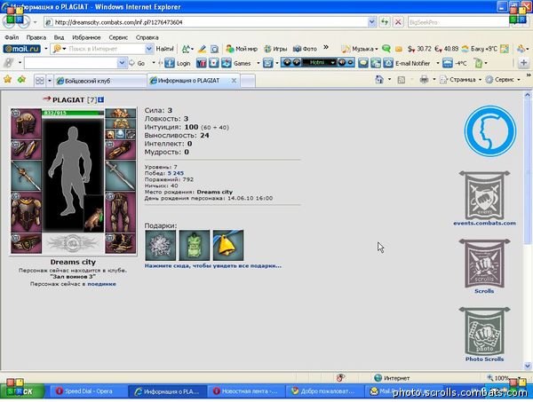Click the left-hand weapon slot
533x402 pixels.
pyautogui.click(x=26, y=176)
